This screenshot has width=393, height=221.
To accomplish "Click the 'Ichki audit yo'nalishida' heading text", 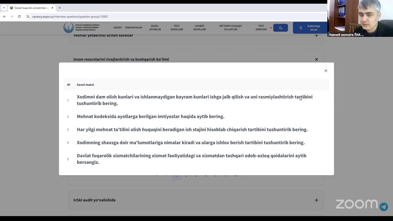I will pos(95,200).
